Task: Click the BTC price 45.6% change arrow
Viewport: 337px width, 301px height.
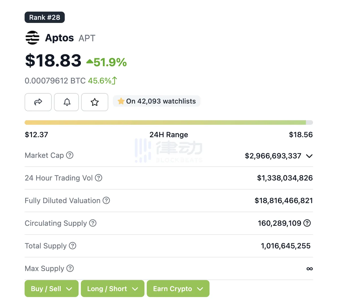Action: [115, 81]
